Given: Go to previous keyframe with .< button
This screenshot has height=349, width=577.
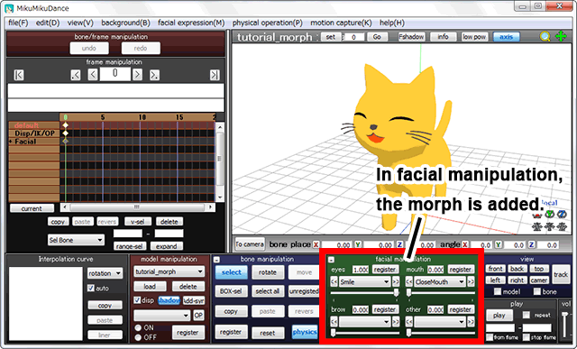Looking at the screenshot, I should coord(76,75).
